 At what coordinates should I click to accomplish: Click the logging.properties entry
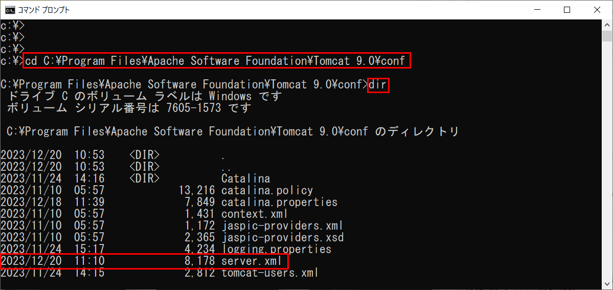tap(276, 249)
